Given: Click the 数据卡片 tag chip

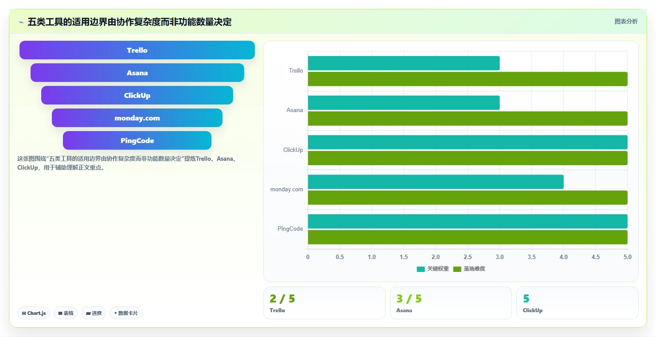Looking at the screenshot, I should pyautogui.click(x=126, y=313).
